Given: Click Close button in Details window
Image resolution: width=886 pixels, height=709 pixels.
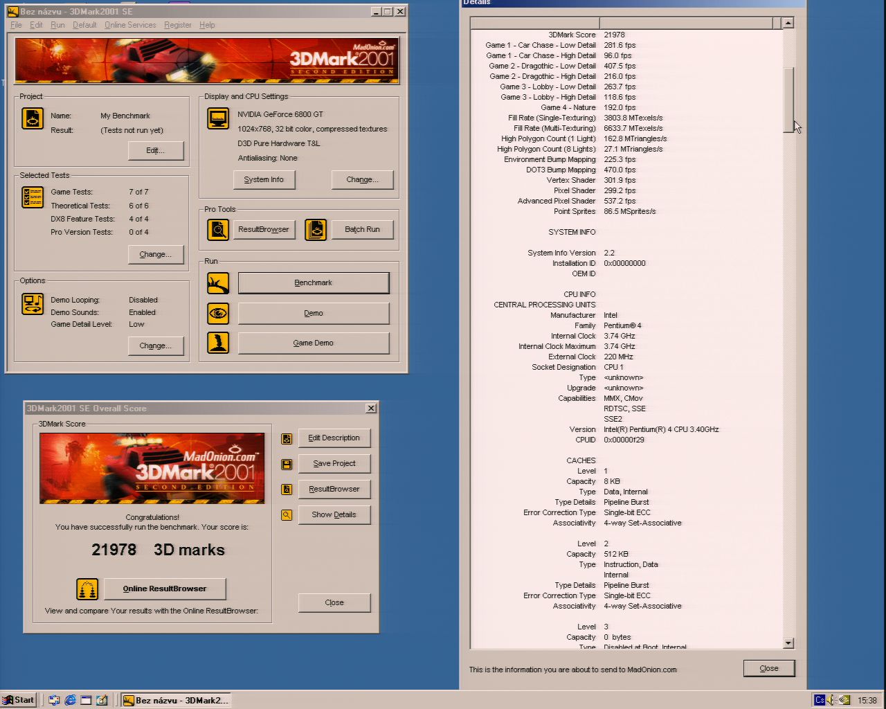Looking at the screenshot, I should tap(769, 669).
